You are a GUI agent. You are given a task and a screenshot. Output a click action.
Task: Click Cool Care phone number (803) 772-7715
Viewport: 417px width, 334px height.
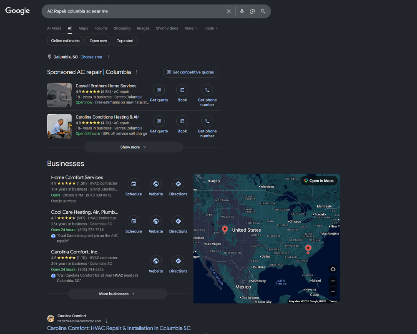90,230
